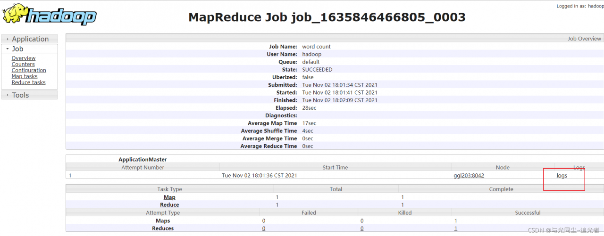Viewport: 604px width, 236px height.
Task: Open killed Maps attempts count
Action: pyautogui.click(x=362, y=221)
